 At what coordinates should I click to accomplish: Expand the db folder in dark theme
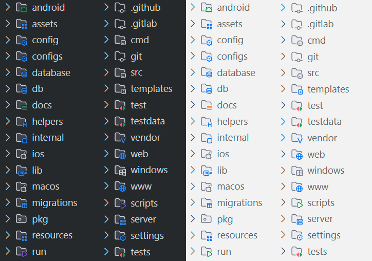[8, 89]
